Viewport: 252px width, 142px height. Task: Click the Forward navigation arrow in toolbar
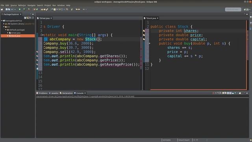click(x=79, y=9)
